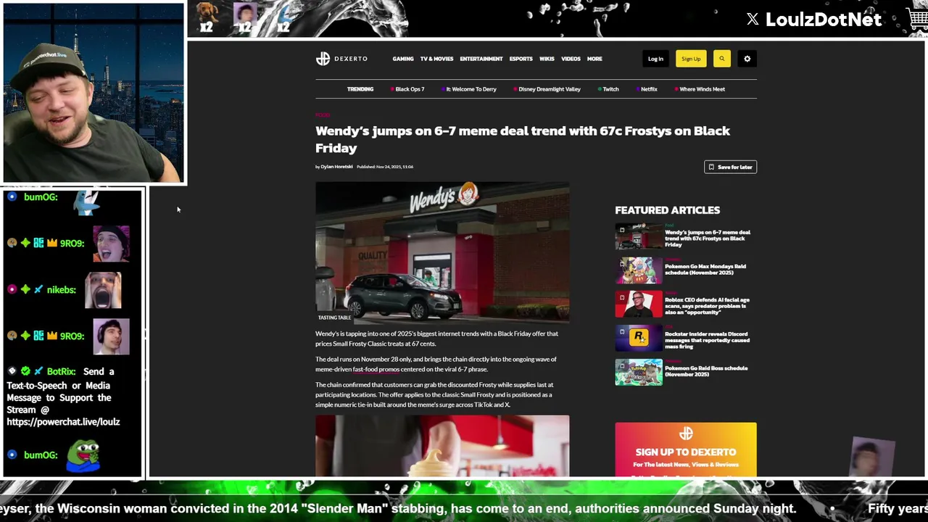928x522 pixels.
Task: Open author Dylan Horetski's profile link
Action: [x=336, y=167]
